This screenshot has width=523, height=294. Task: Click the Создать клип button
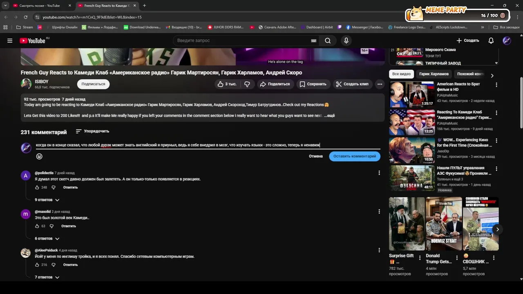[x=352, y=84]
